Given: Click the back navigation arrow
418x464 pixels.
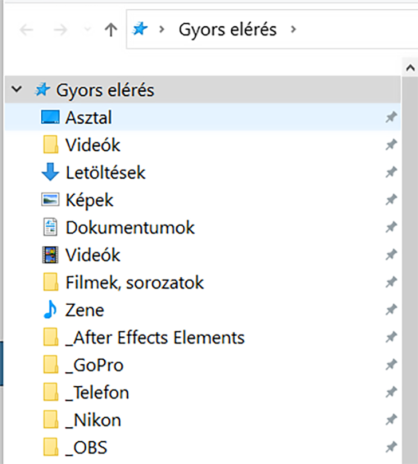Looking at the screenshot, I should click(x=26, y=30).
